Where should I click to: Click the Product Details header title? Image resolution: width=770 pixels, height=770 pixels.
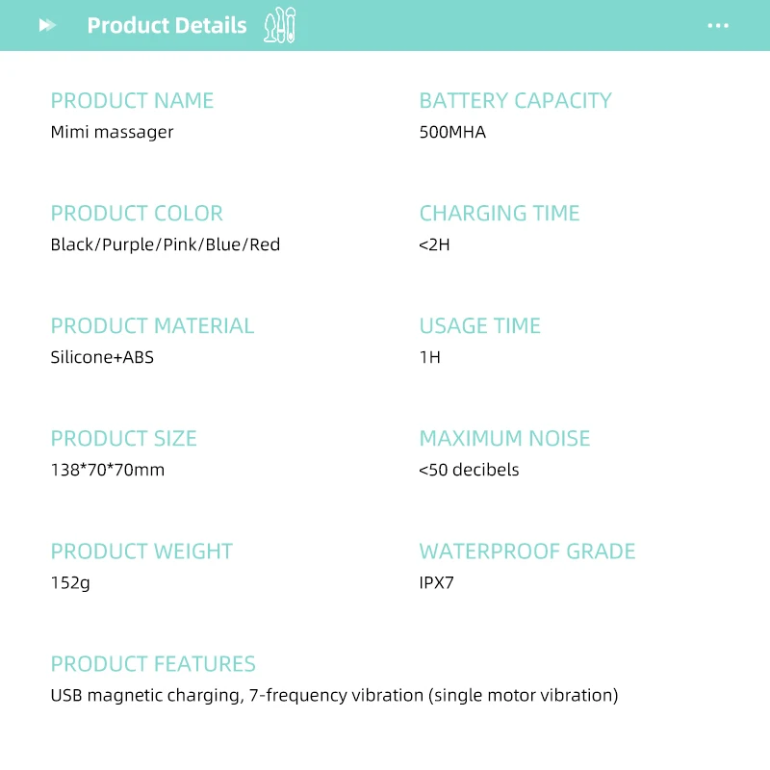pyautogui.click(x=167, y=26)
